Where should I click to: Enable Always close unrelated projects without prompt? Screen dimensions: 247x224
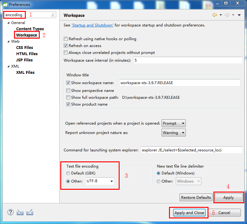(66, 52)
